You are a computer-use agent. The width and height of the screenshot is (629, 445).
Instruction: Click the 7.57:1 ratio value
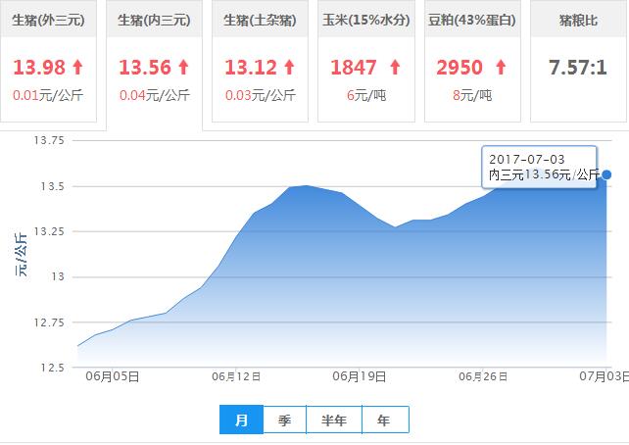578,67
